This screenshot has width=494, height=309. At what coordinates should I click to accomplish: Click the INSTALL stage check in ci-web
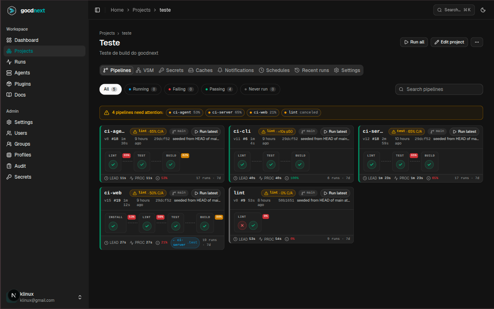coord(113,226)
